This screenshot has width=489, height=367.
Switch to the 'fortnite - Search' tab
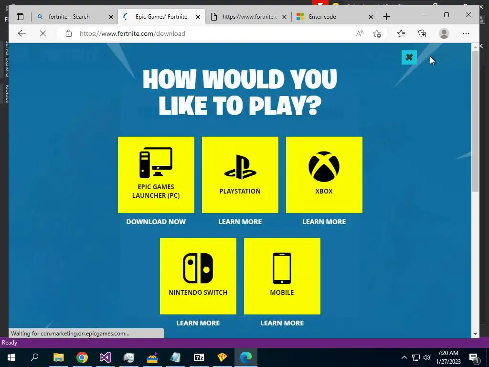pyautogui.click(x=69, y=17)
